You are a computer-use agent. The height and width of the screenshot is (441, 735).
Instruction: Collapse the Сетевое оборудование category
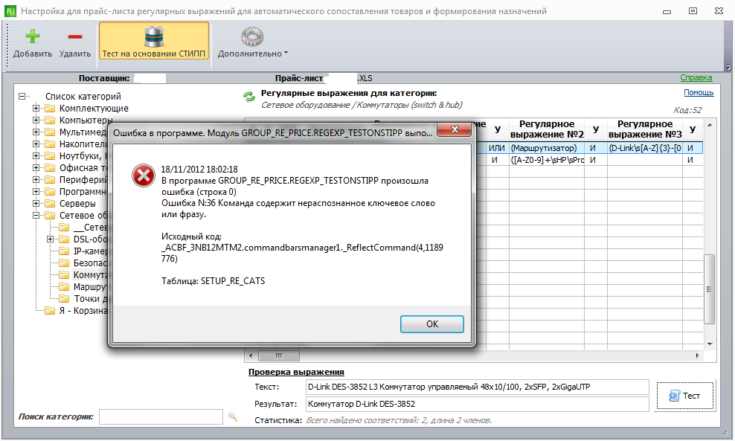tap(36, 215)
